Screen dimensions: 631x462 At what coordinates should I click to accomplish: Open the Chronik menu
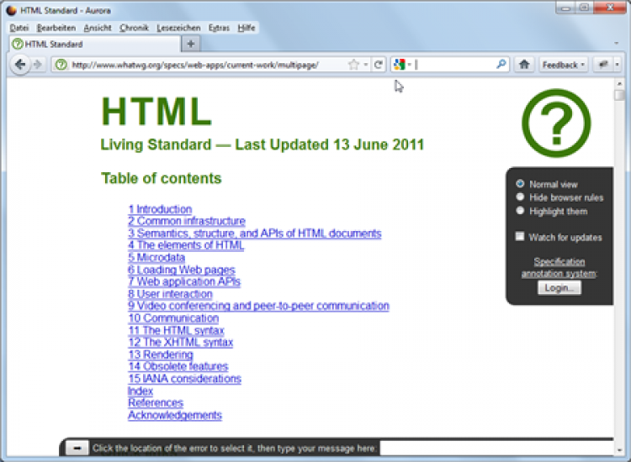134,28
